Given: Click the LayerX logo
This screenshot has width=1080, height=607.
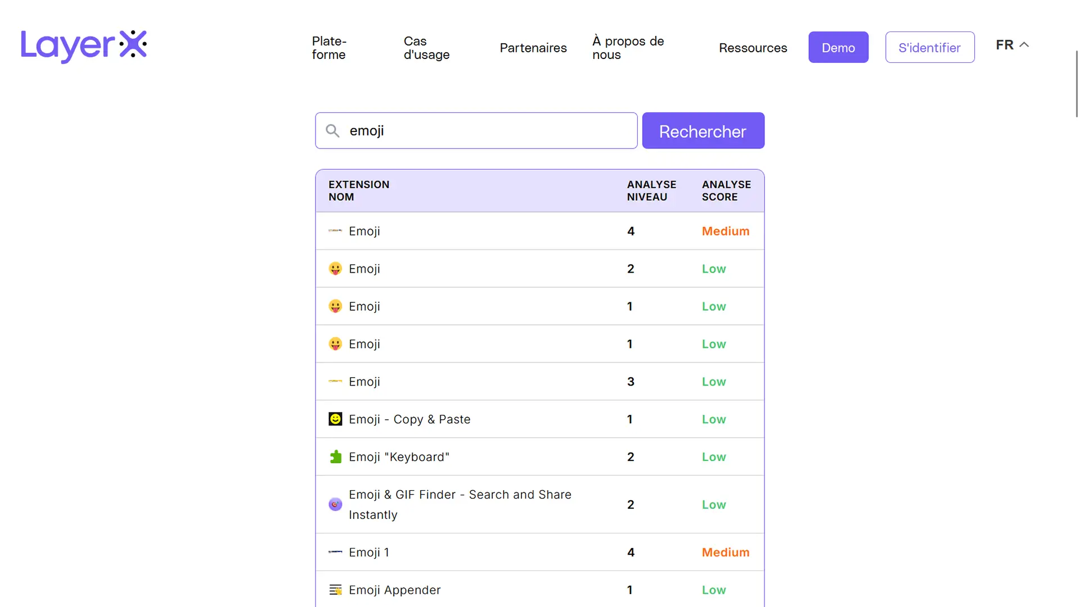Looking at the screenshot, I should (84, 46).
